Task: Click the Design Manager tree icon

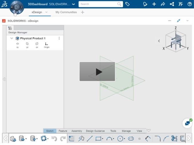Action: pos(10,28)
